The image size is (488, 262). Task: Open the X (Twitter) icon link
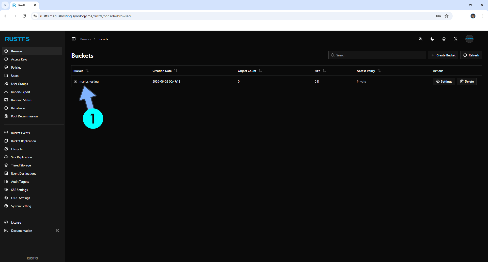456,39
